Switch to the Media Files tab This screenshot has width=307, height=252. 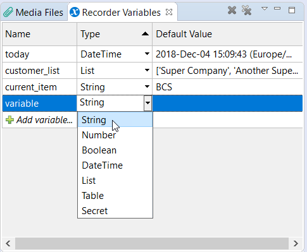(34, 12)
